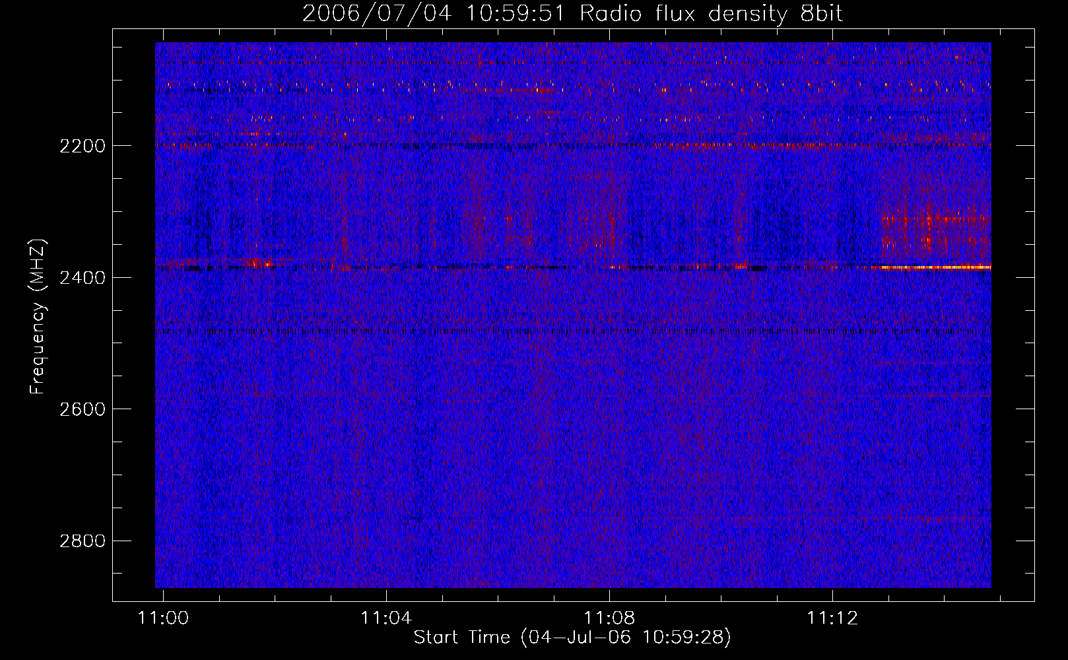Click the 2600 frequency axis label

83,409
